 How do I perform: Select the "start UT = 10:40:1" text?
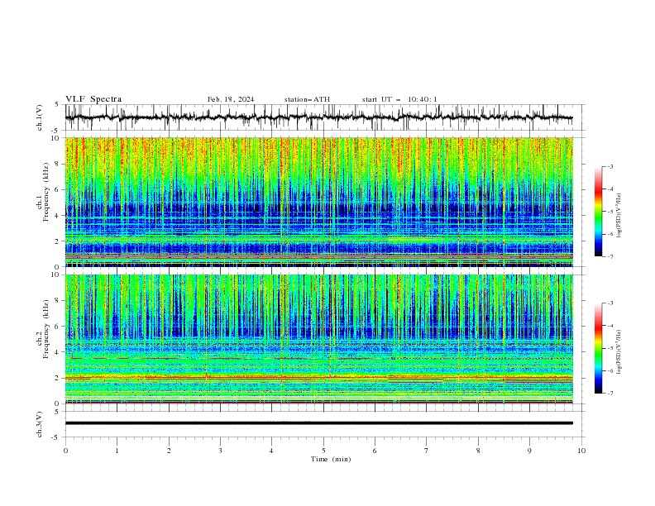point(399,99)
